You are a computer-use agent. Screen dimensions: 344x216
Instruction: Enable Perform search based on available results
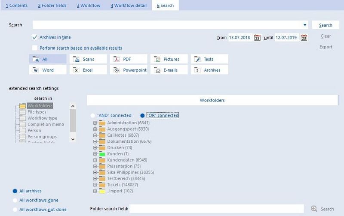(35, 48)
